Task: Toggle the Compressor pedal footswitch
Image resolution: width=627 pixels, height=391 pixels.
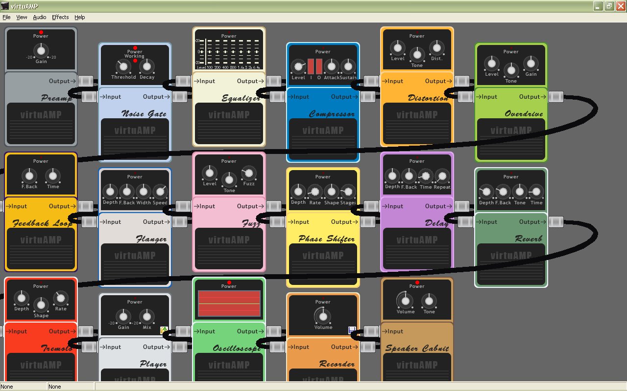Action: [323, 138]
